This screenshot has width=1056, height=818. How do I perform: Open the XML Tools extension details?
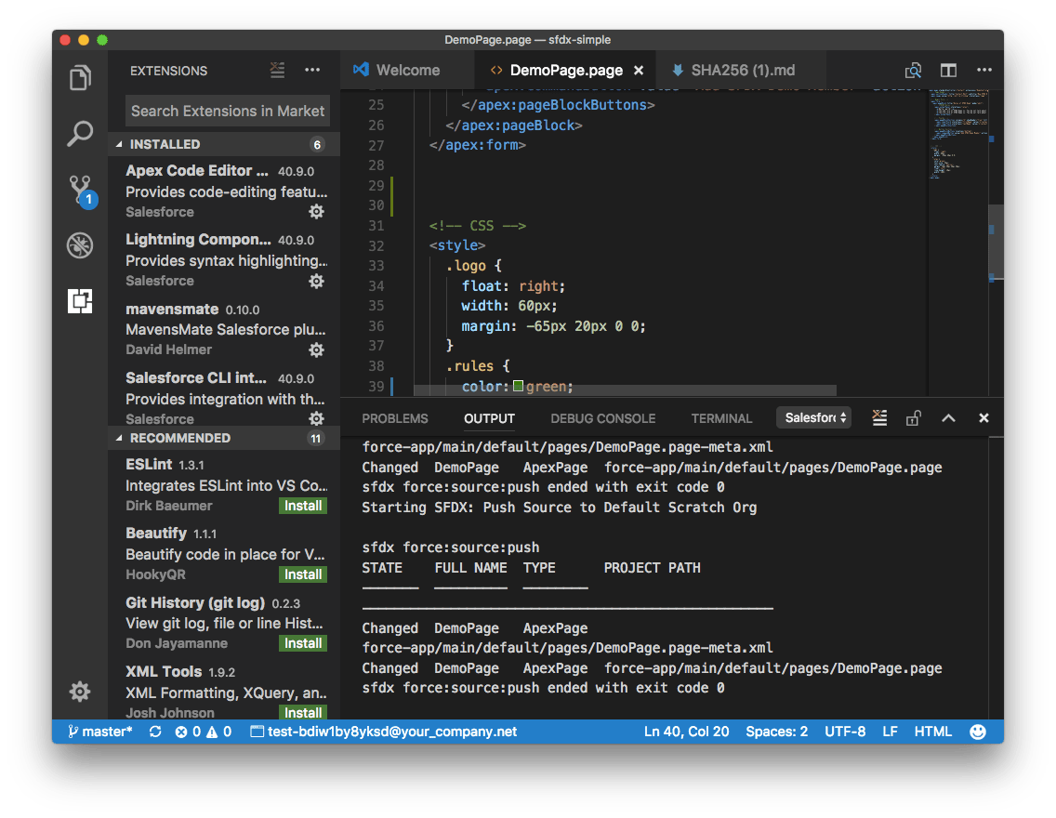pos(224,690)
